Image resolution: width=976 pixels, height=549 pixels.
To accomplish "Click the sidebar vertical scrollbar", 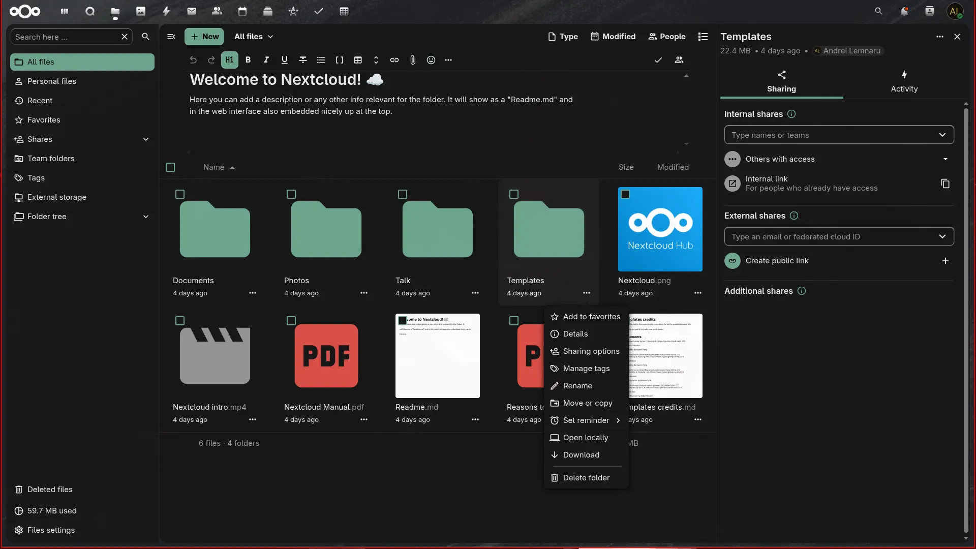I will [966, 320].
